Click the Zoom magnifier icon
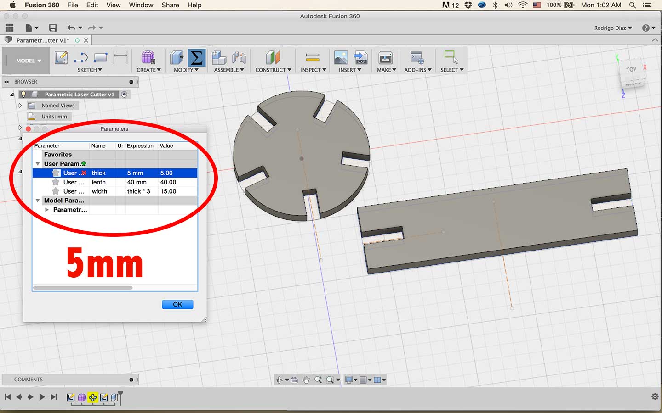662x413 pixels. pos(318,380)
